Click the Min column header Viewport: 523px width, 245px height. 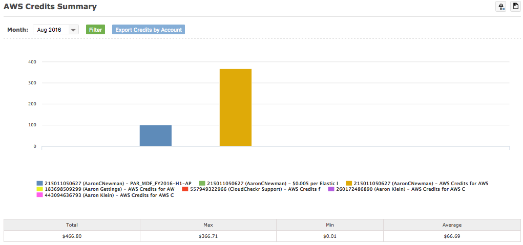(330, 225)
